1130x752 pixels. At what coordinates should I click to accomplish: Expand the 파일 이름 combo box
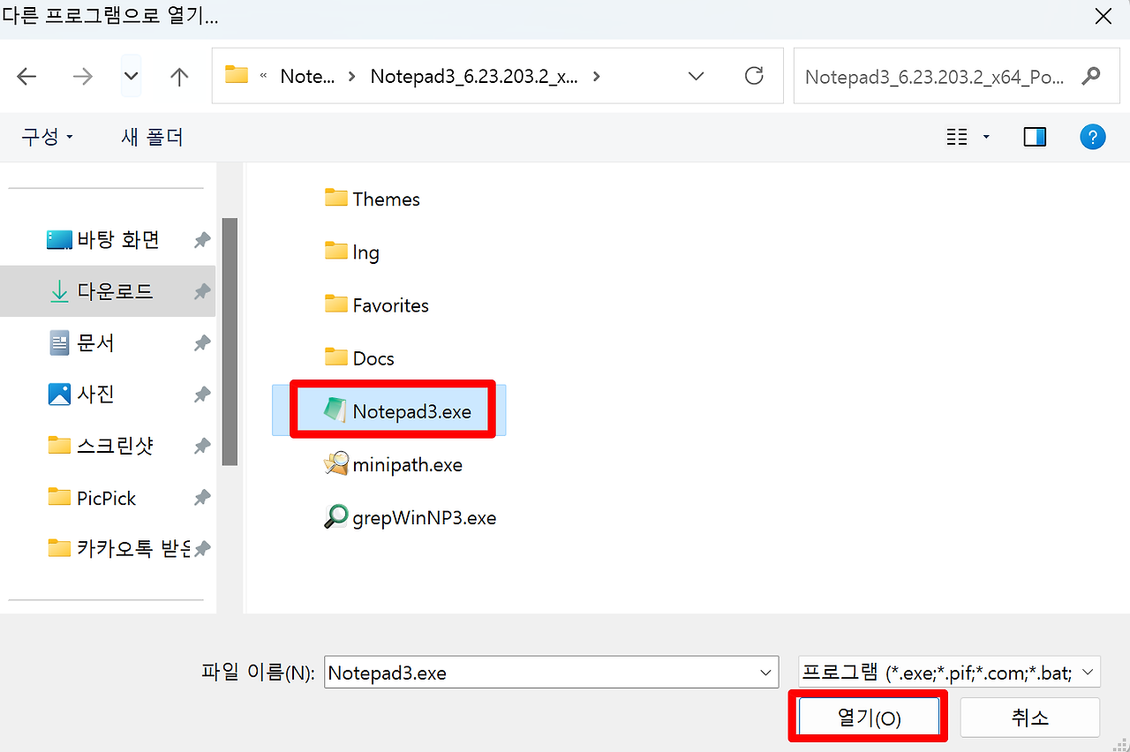764,671
